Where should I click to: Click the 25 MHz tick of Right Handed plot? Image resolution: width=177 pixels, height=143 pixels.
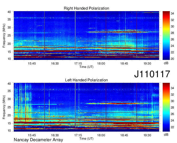click(9, 35)
